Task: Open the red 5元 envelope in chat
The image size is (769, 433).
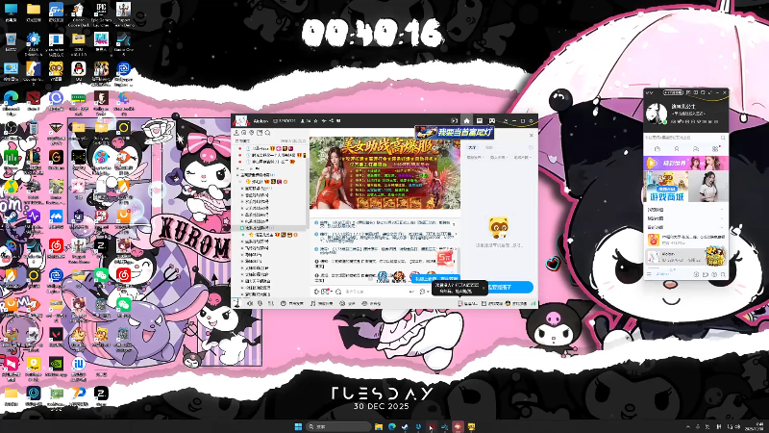Action: tap(445, 258)
